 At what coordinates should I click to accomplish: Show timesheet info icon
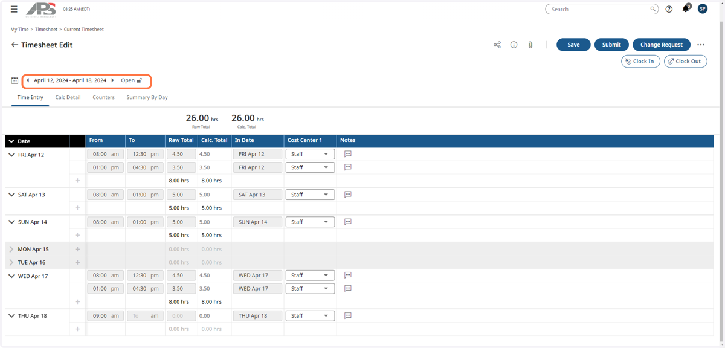point(514,45)
